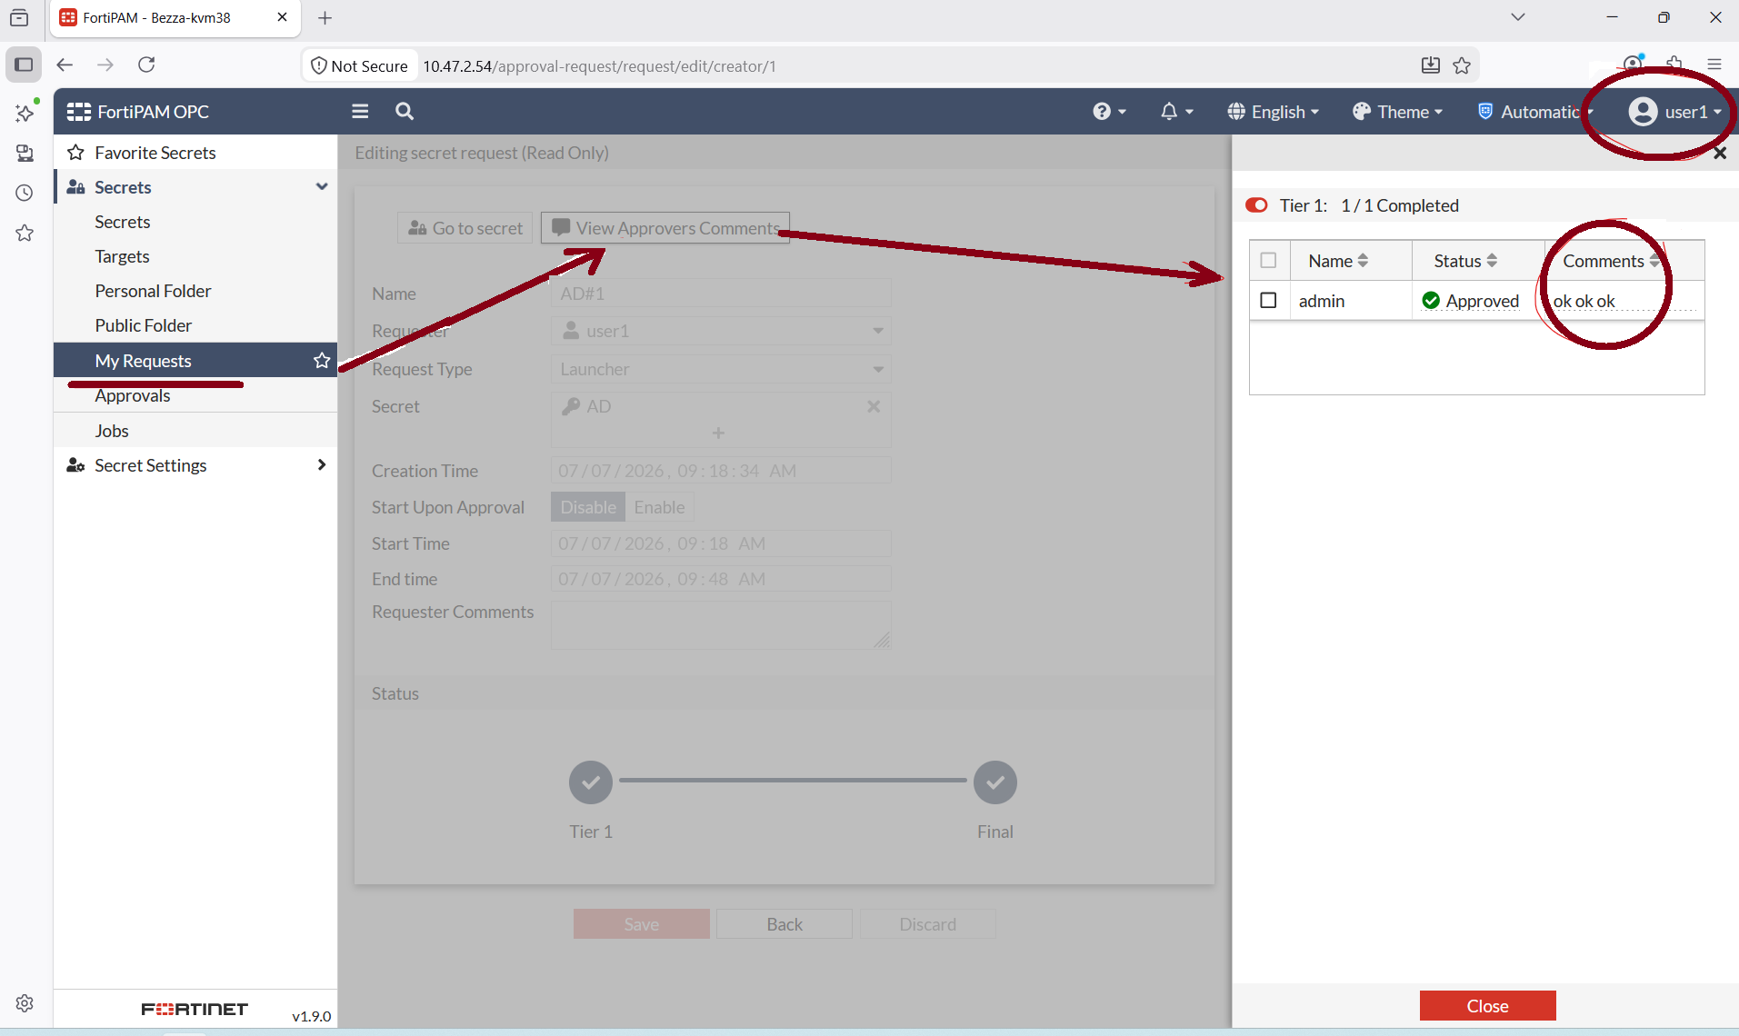Screen dimensions: 1739x1036
Task: Open the notifications bell menu
Action: click(x=1176, y=112)
